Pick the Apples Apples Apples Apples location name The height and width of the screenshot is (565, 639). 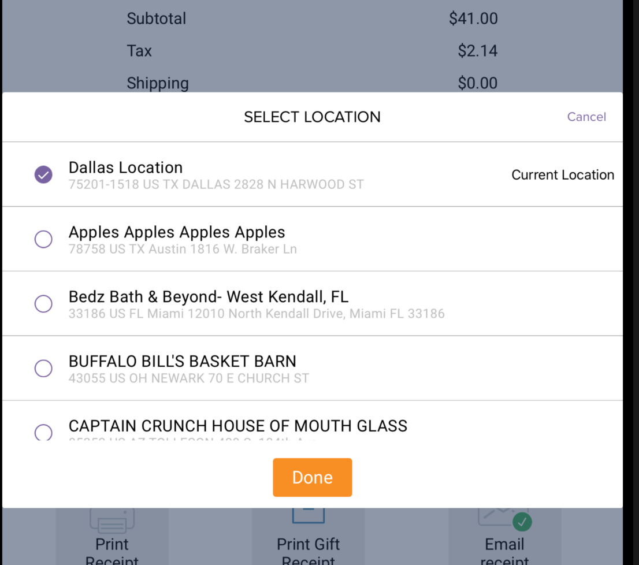pos(177,232)
